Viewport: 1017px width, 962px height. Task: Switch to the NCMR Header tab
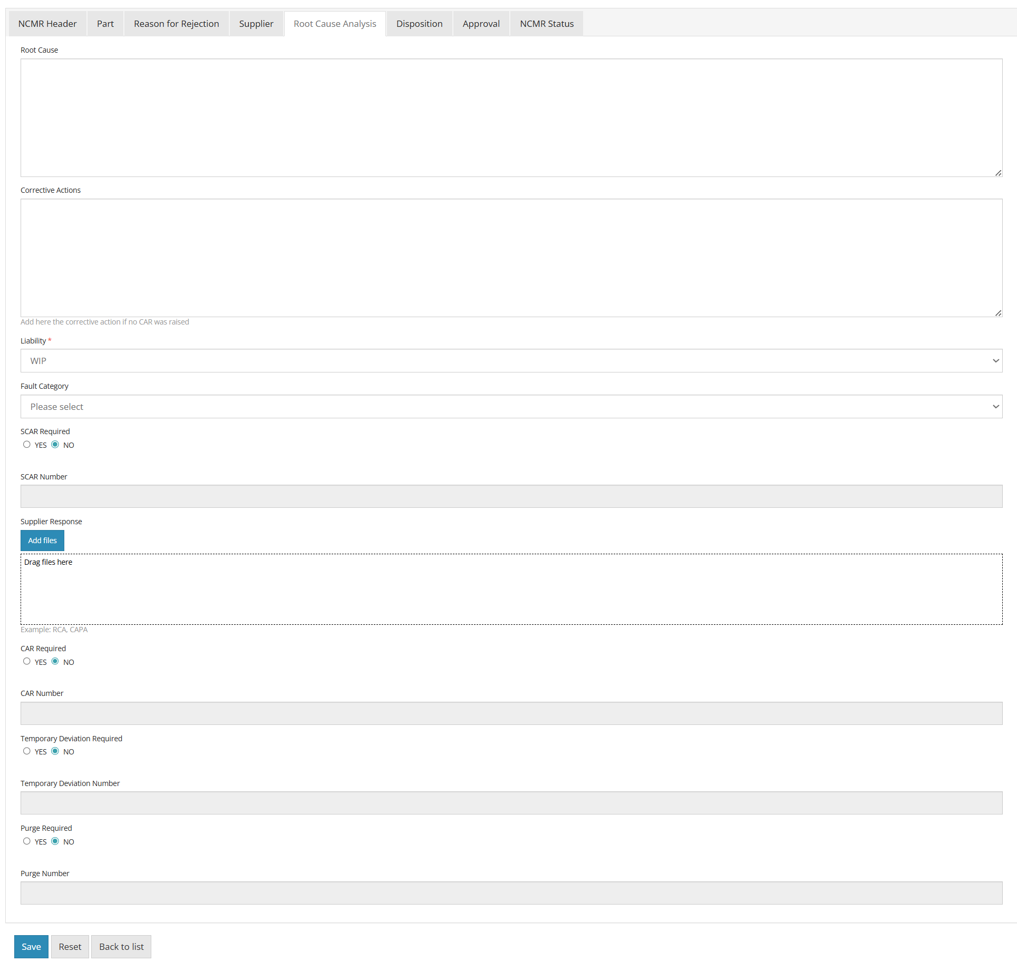[47, 23]
